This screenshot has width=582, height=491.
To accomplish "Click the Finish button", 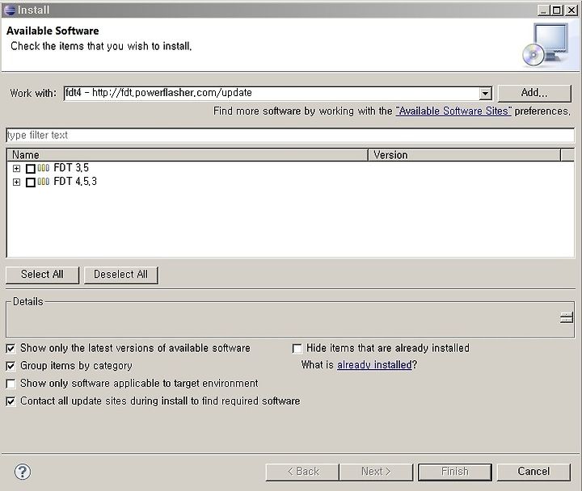I will [x=454, y=472].
